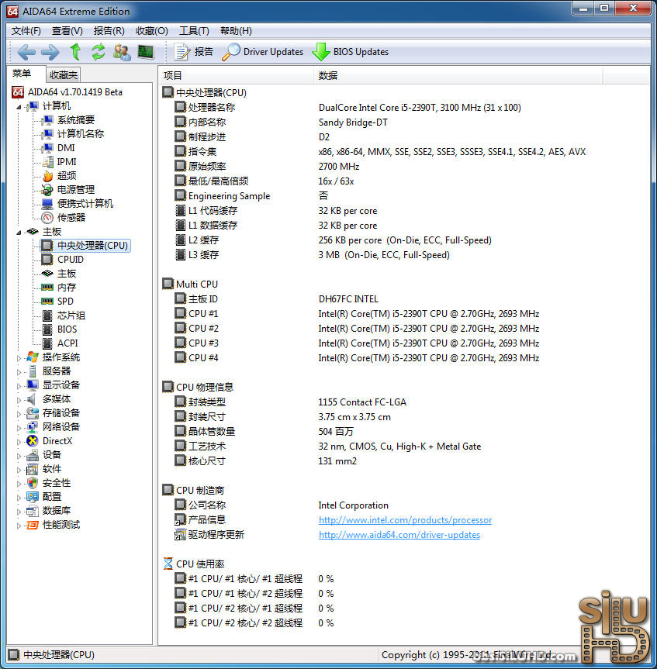Open the Intel products processor link
This screenshot has width=657, height=669.
pos(405,520)
